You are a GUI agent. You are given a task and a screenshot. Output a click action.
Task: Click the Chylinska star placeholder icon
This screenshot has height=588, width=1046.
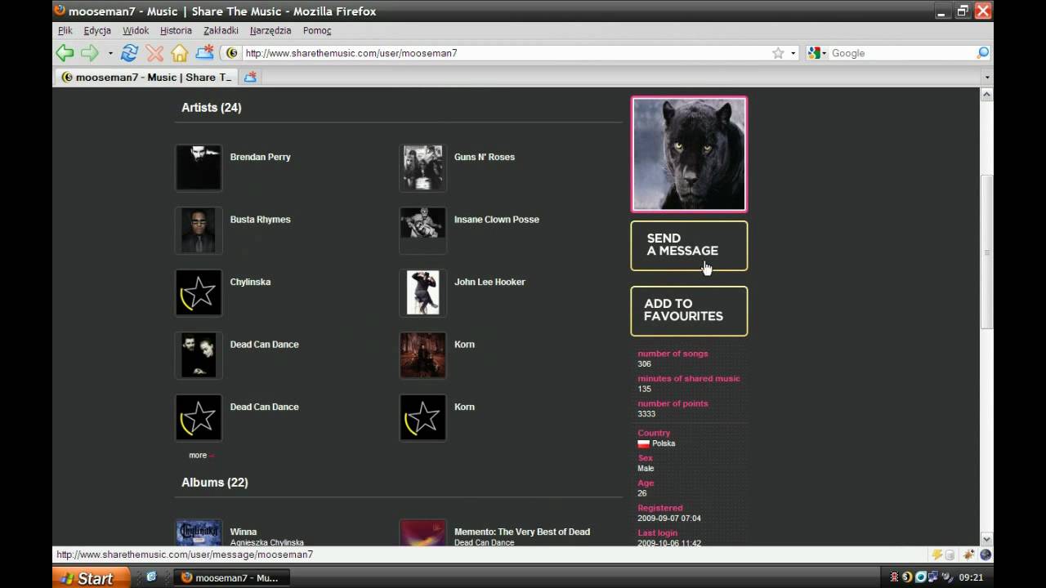tap(199, 292)
